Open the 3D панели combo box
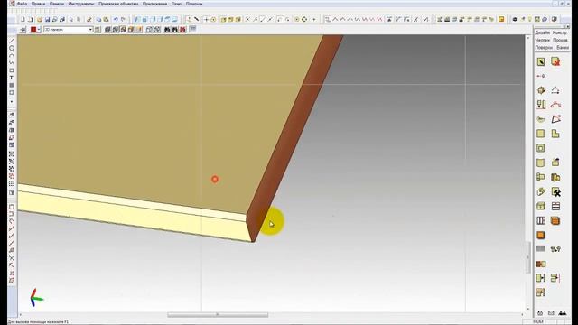578x325 pixels. (x=69, y=30)
